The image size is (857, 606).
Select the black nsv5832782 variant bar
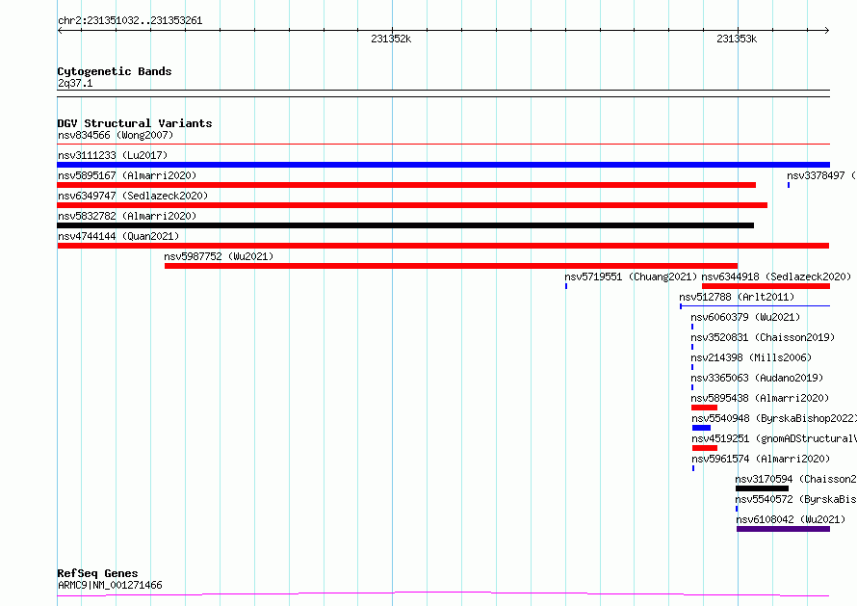(x=405, y=225)
